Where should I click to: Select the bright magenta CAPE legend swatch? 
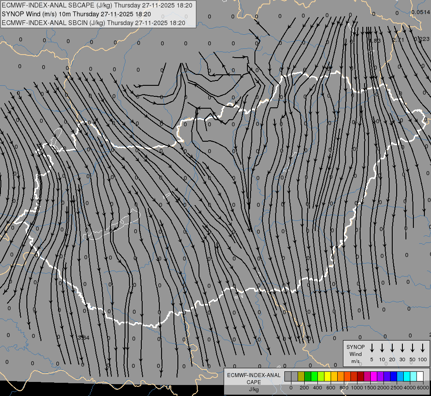pyautogui.click(x=374, y=377)
